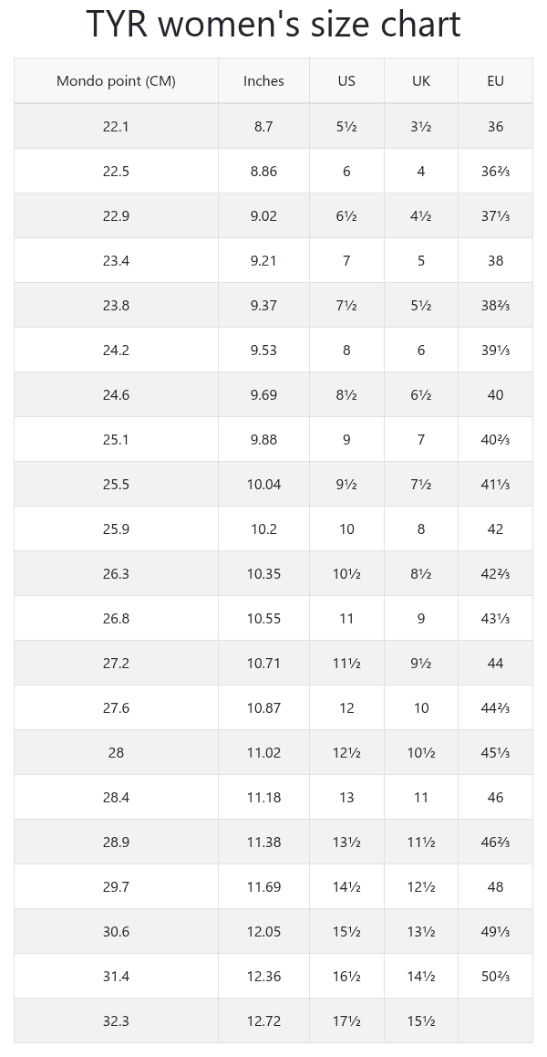Select the US size 17½ cell
Image resolution: width=547 pixels, height=1057 pixels.
pos(346,1021)
